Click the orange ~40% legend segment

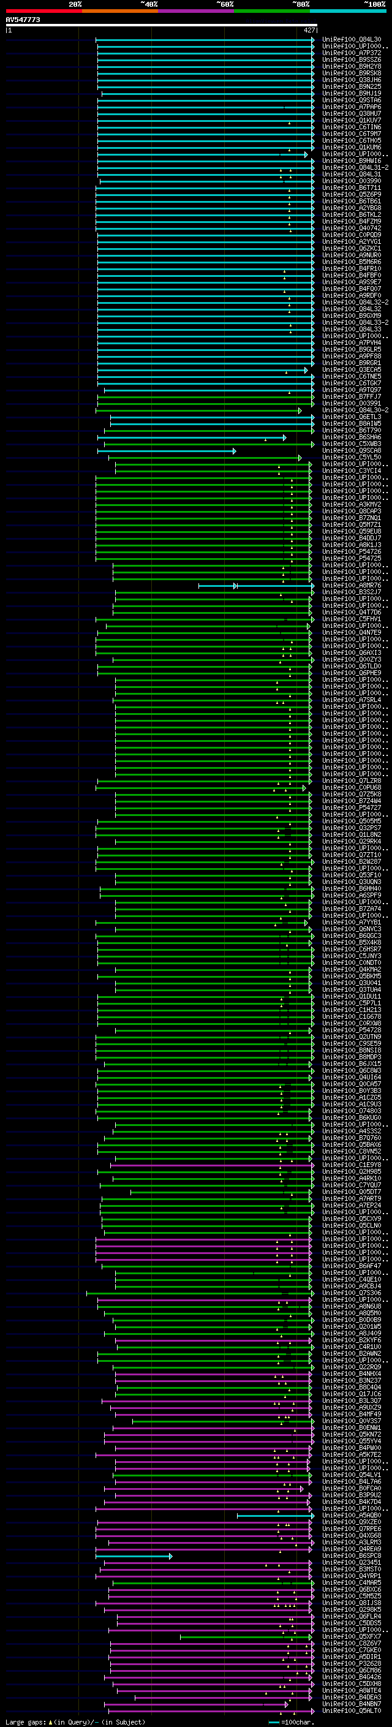pyautogui.click(x=120, y=11)
